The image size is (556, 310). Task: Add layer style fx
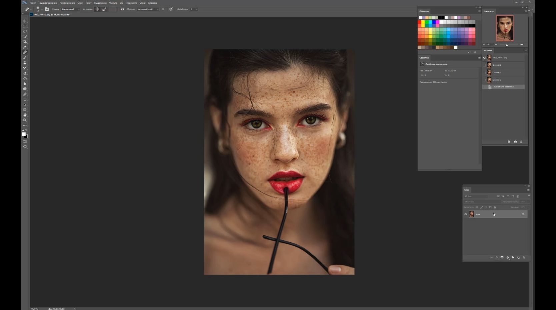click(497, 258)
